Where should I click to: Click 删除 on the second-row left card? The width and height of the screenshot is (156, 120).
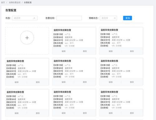(x=38, y=82)
